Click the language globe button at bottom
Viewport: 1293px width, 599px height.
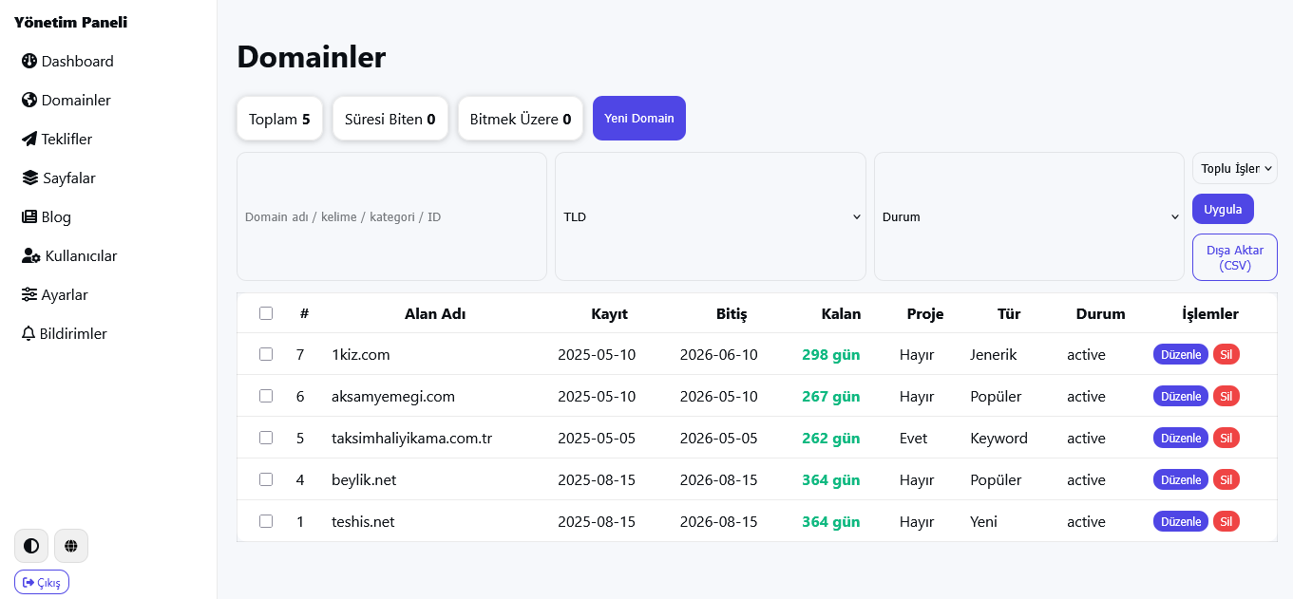71,546
